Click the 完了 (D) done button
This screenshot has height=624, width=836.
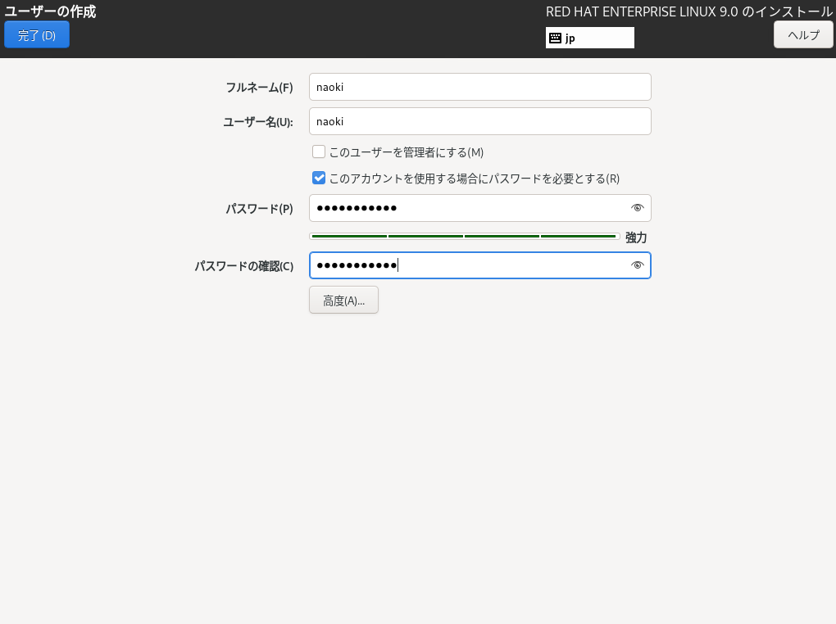(37, 35)
